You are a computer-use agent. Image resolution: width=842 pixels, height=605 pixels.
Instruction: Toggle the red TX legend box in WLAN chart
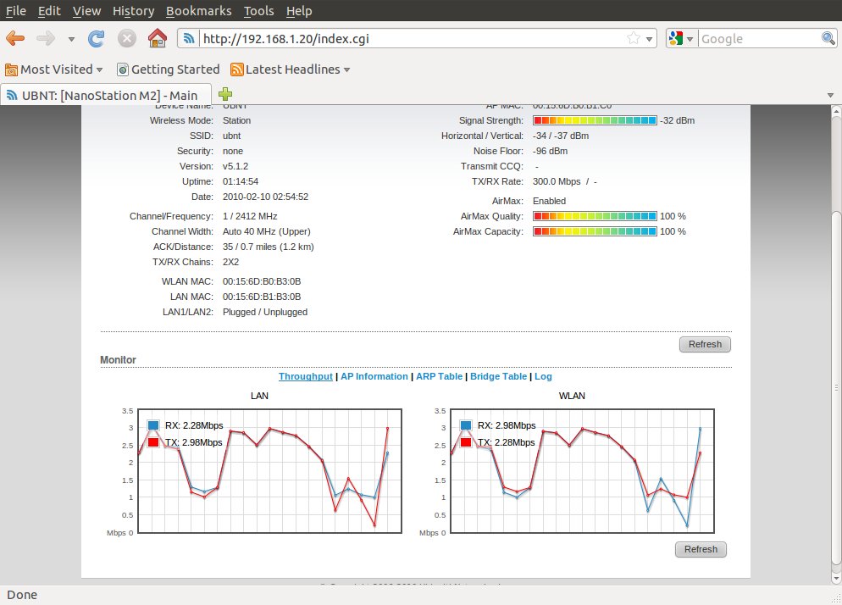467,442
